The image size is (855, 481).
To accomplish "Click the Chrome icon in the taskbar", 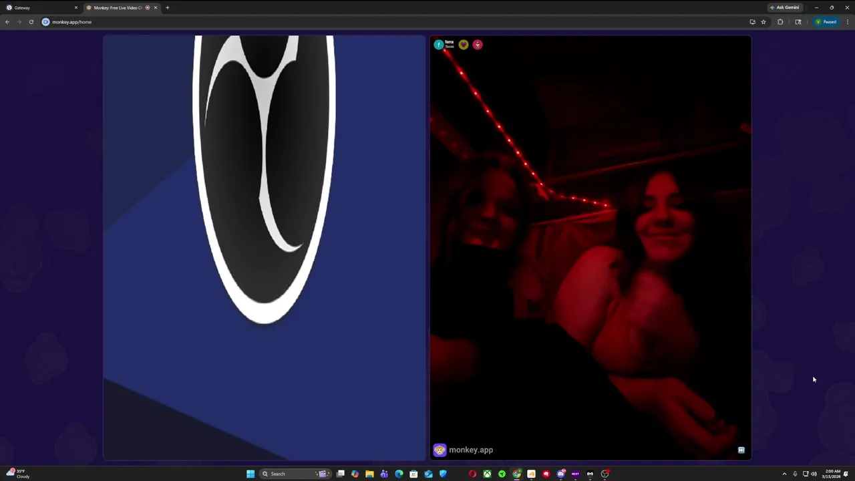I will coord(516,474).
